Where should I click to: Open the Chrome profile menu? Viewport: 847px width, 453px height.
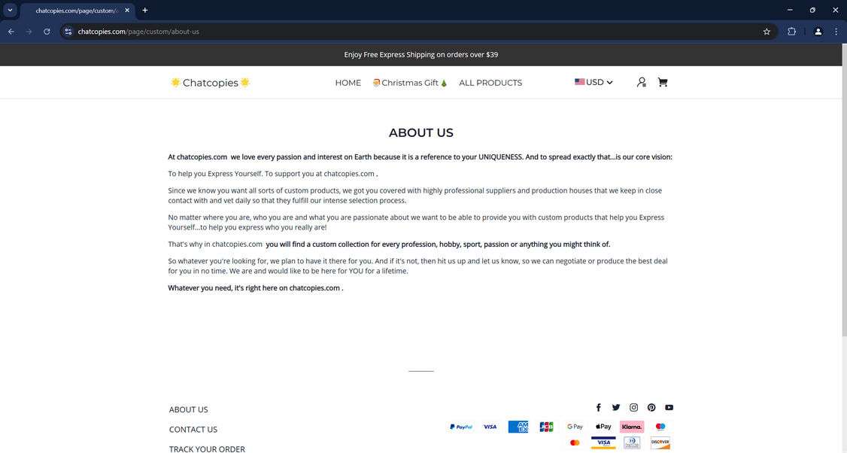point(818,32)
